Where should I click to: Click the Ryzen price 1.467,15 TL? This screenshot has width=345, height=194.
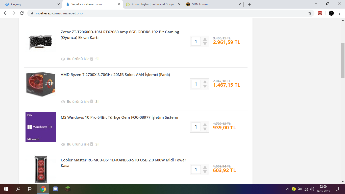(227, 85)
